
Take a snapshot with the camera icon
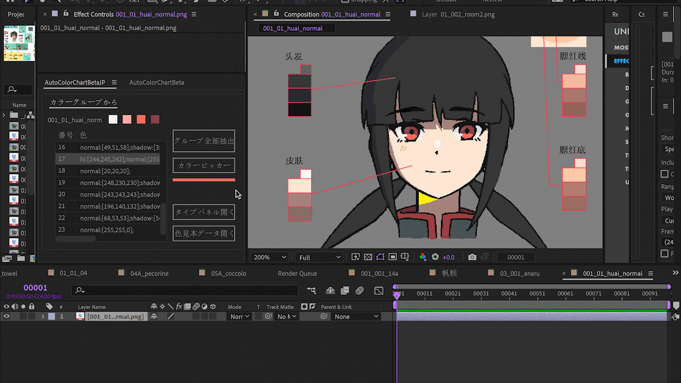click(472, 257)
